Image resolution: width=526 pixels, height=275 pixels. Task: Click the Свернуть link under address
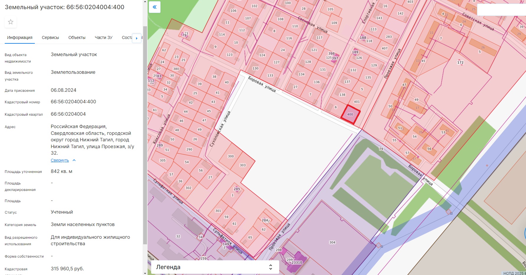tap(60, 160)
